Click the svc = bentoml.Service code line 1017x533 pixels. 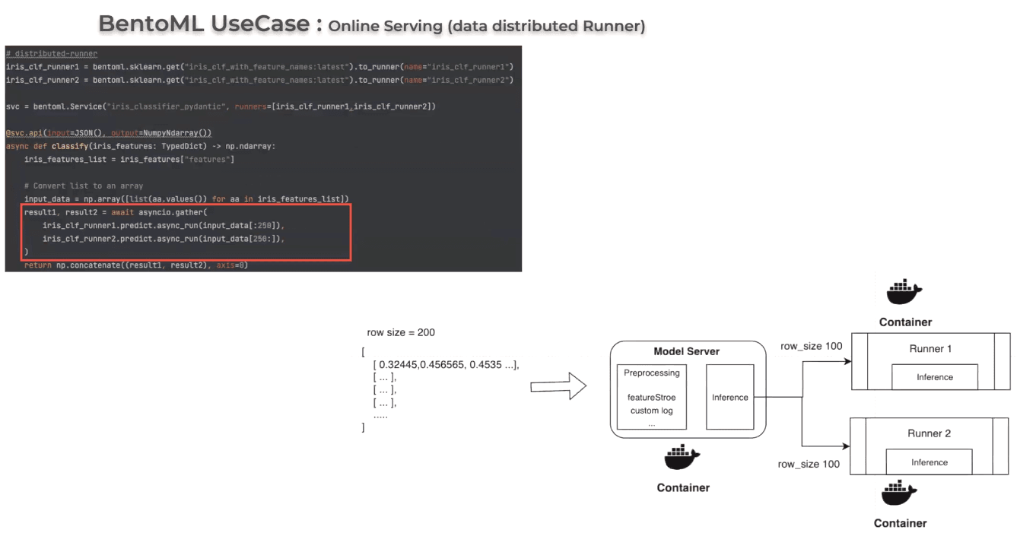coord(221,106)
